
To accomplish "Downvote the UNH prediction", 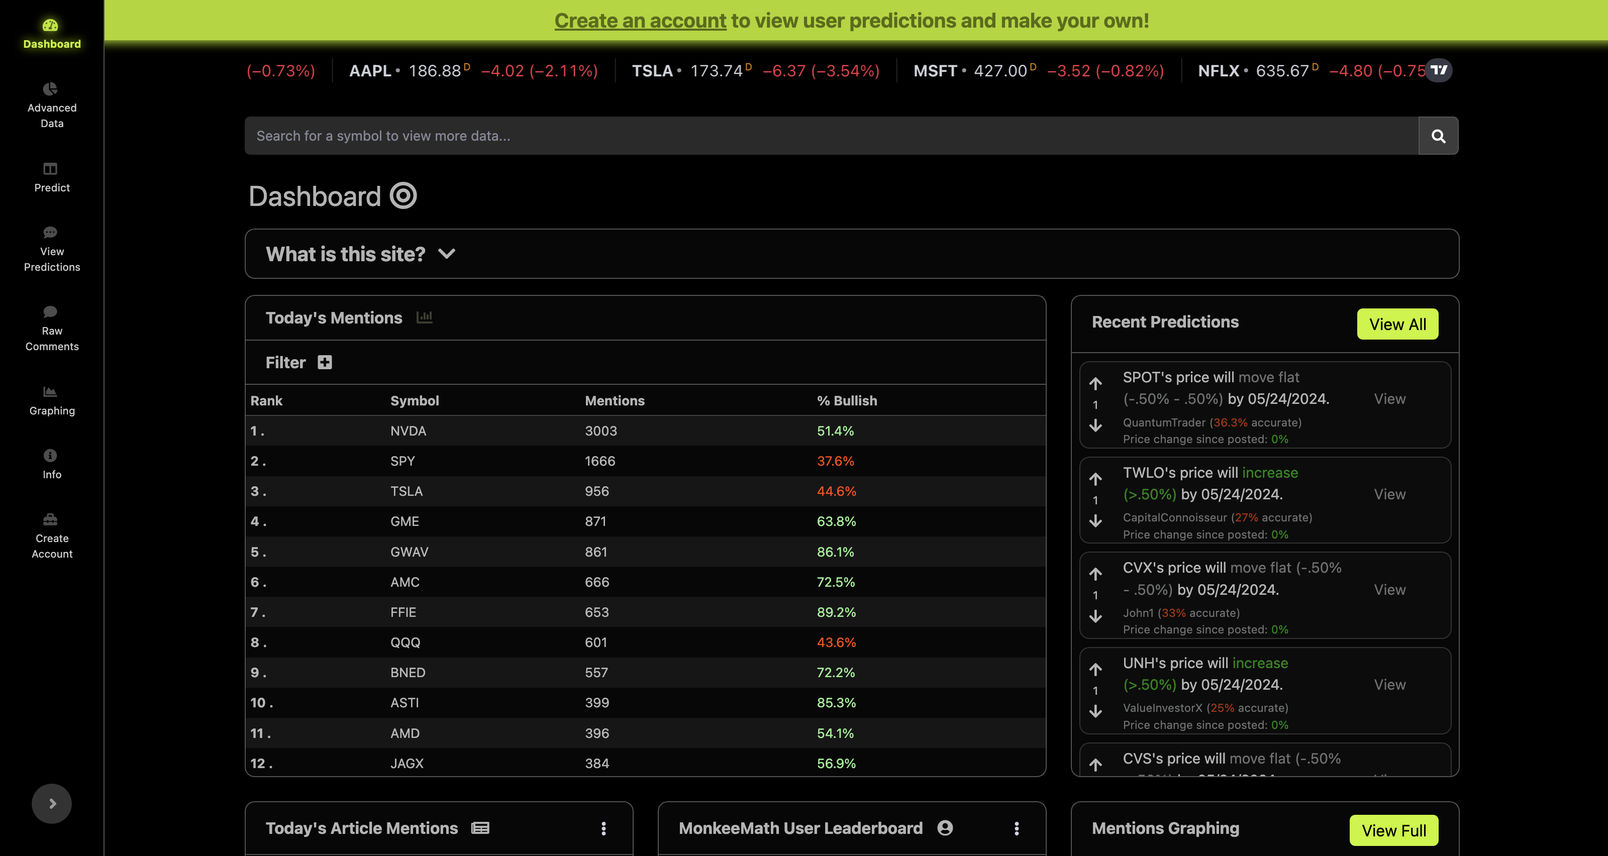I will pyautogui.click(x=1095, y=711).
